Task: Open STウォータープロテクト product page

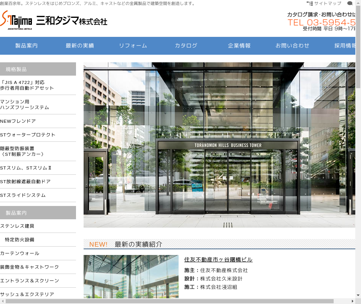Action: click(x=28, y=135)
